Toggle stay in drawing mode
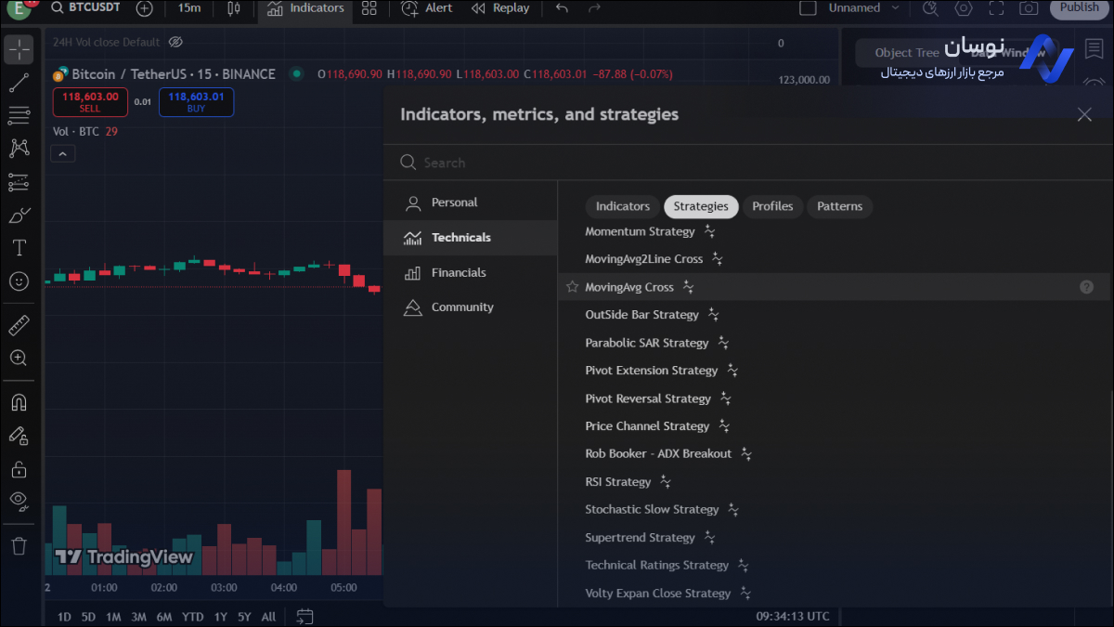 [x=19, y=436]
